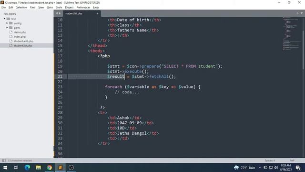Open the Selection menu
This screenshot has width=305, height=172.
pyautogui.click(x=21, y=8)
